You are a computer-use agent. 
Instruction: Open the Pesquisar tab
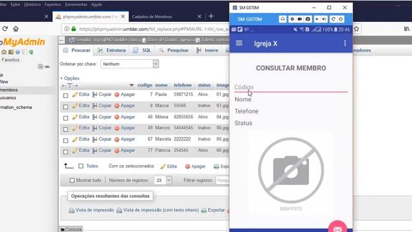coord(174,50)
